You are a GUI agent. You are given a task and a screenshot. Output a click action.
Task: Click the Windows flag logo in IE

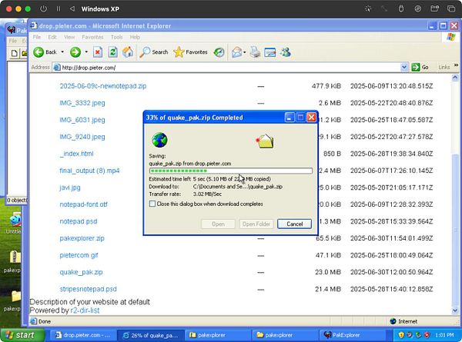coord(450,38)
